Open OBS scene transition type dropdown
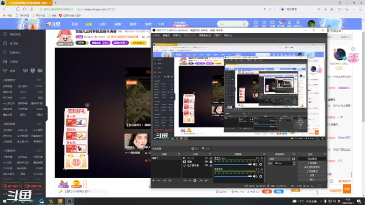Viewport: 365px width, 205px height. (279, 159)
